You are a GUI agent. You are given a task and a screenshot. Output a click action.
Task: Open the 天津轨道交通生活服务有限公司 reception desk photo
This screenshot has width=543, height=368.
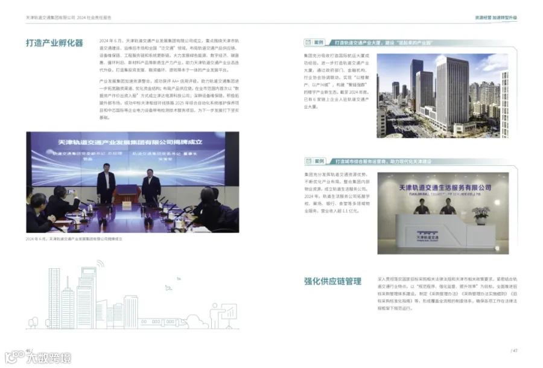pyautogui.click(x=443, y=213)
